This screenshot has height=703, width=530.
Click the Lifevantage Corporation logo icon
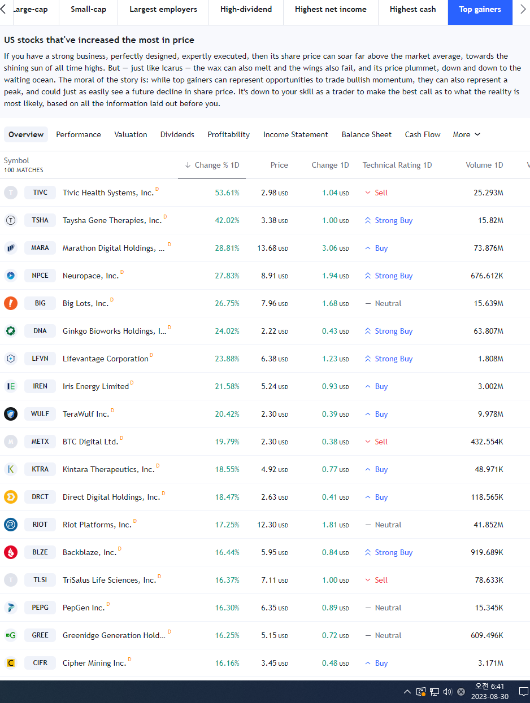coord(11,359)
